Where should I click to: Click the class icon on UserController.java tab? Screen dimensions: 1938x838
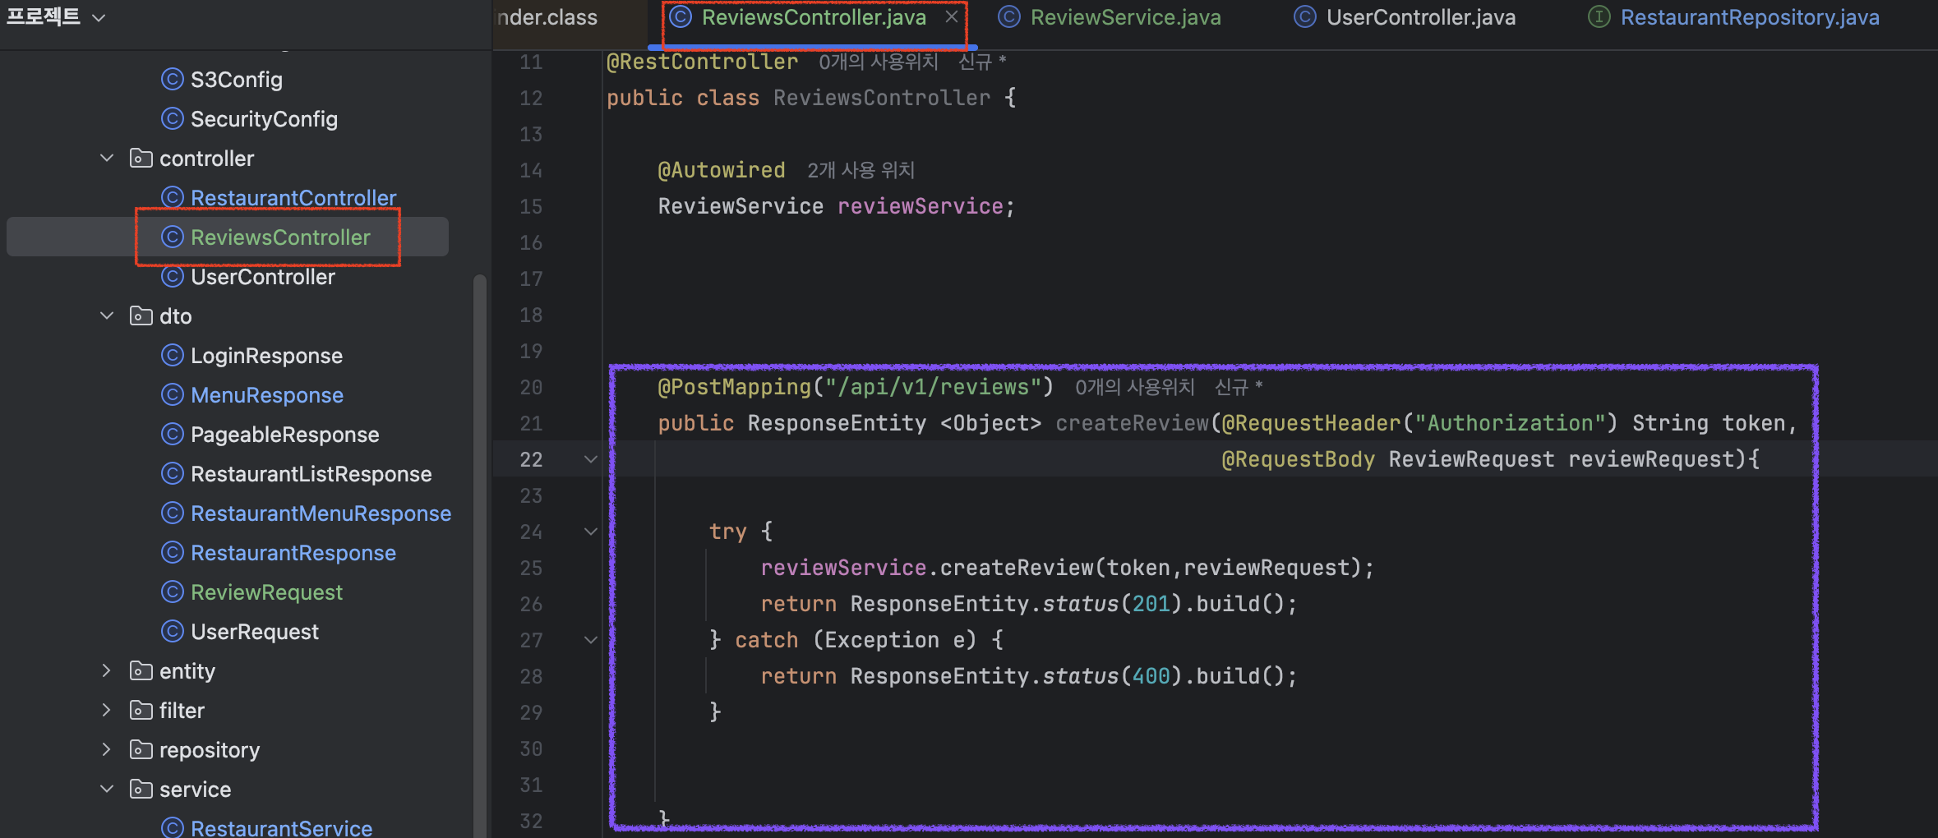point(1304,16)
